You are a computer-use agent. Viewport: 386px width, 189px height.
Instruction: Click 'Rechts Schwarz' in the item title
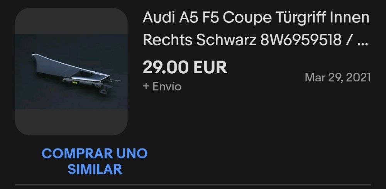pos(200,40)
